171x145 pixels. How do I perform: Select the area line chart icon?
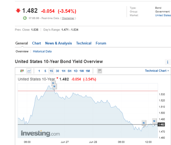(29, 71)
